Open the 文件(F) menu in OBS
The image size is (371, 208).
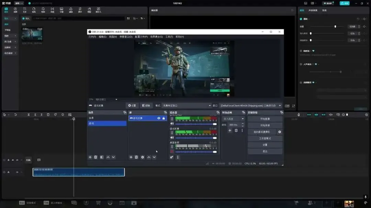click(x=92, y=37)
